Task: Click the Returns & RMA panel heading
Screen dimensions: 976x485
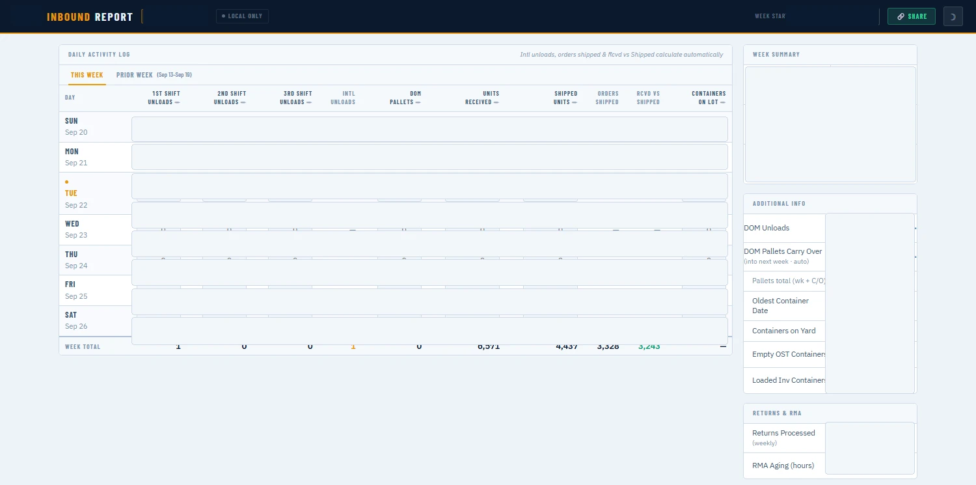Action: (x=777, y=413)
